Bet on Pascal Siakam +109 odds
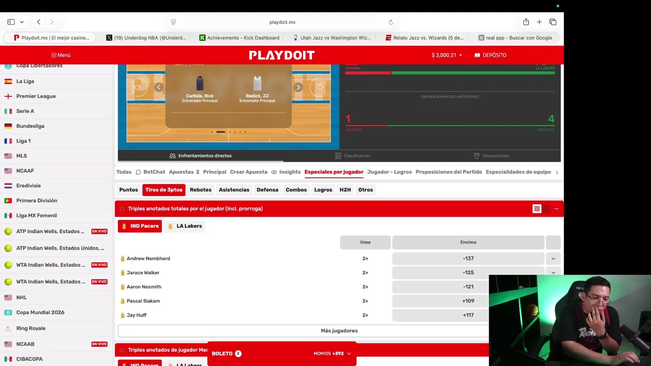 click(x=468, y=301)
